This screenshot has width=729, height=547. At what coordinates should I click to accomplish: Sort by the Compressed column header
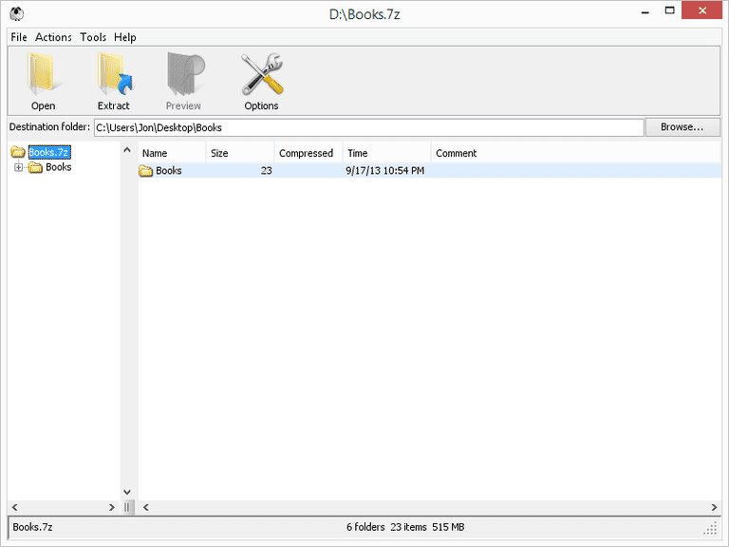point(308,153)
